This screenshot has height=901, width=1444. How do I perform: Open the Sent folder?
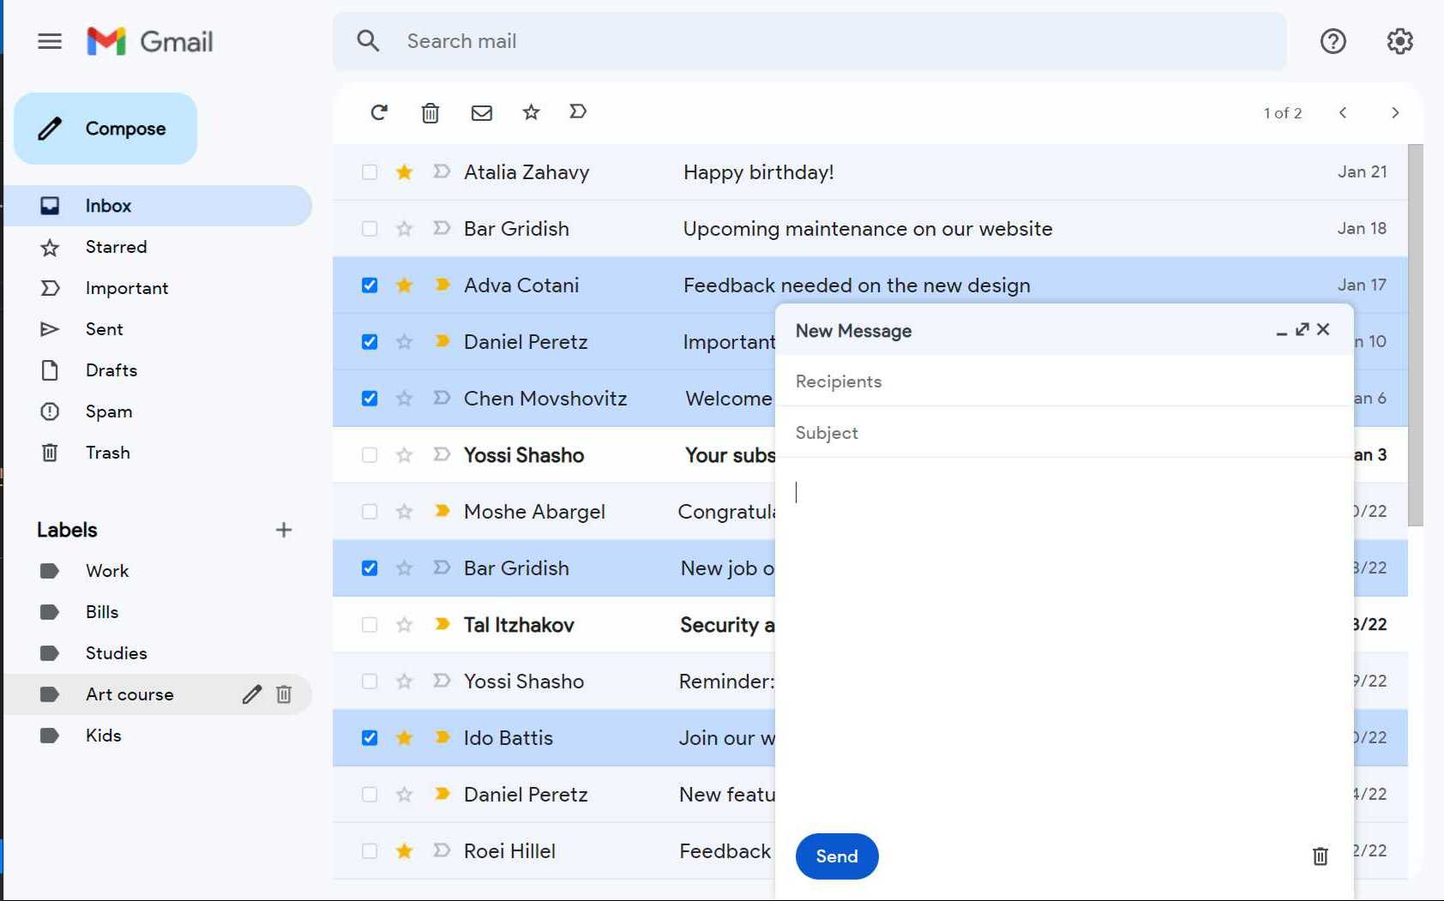[x=159, y=329]
